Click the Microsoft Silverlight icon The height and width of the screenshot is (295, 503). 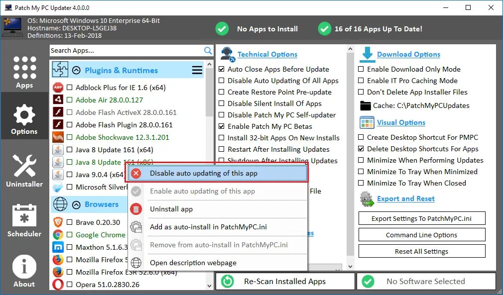(x=58, y=187)
